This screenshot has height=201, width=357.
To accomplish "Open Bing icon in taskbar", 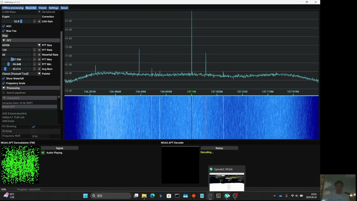I will pyautogui.click(x=161, y=196).
